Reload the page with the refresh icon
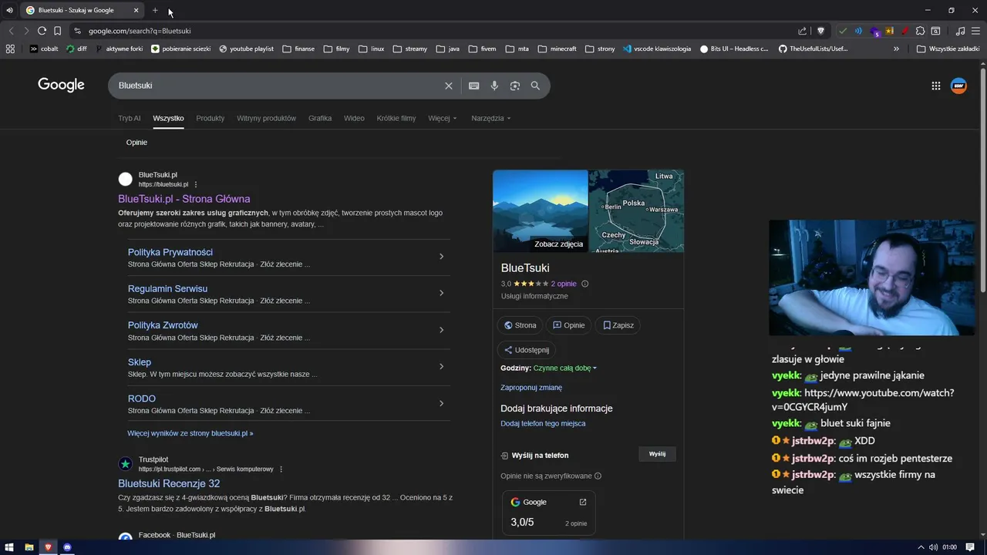 pyautogui.click(x=42, y=31)
